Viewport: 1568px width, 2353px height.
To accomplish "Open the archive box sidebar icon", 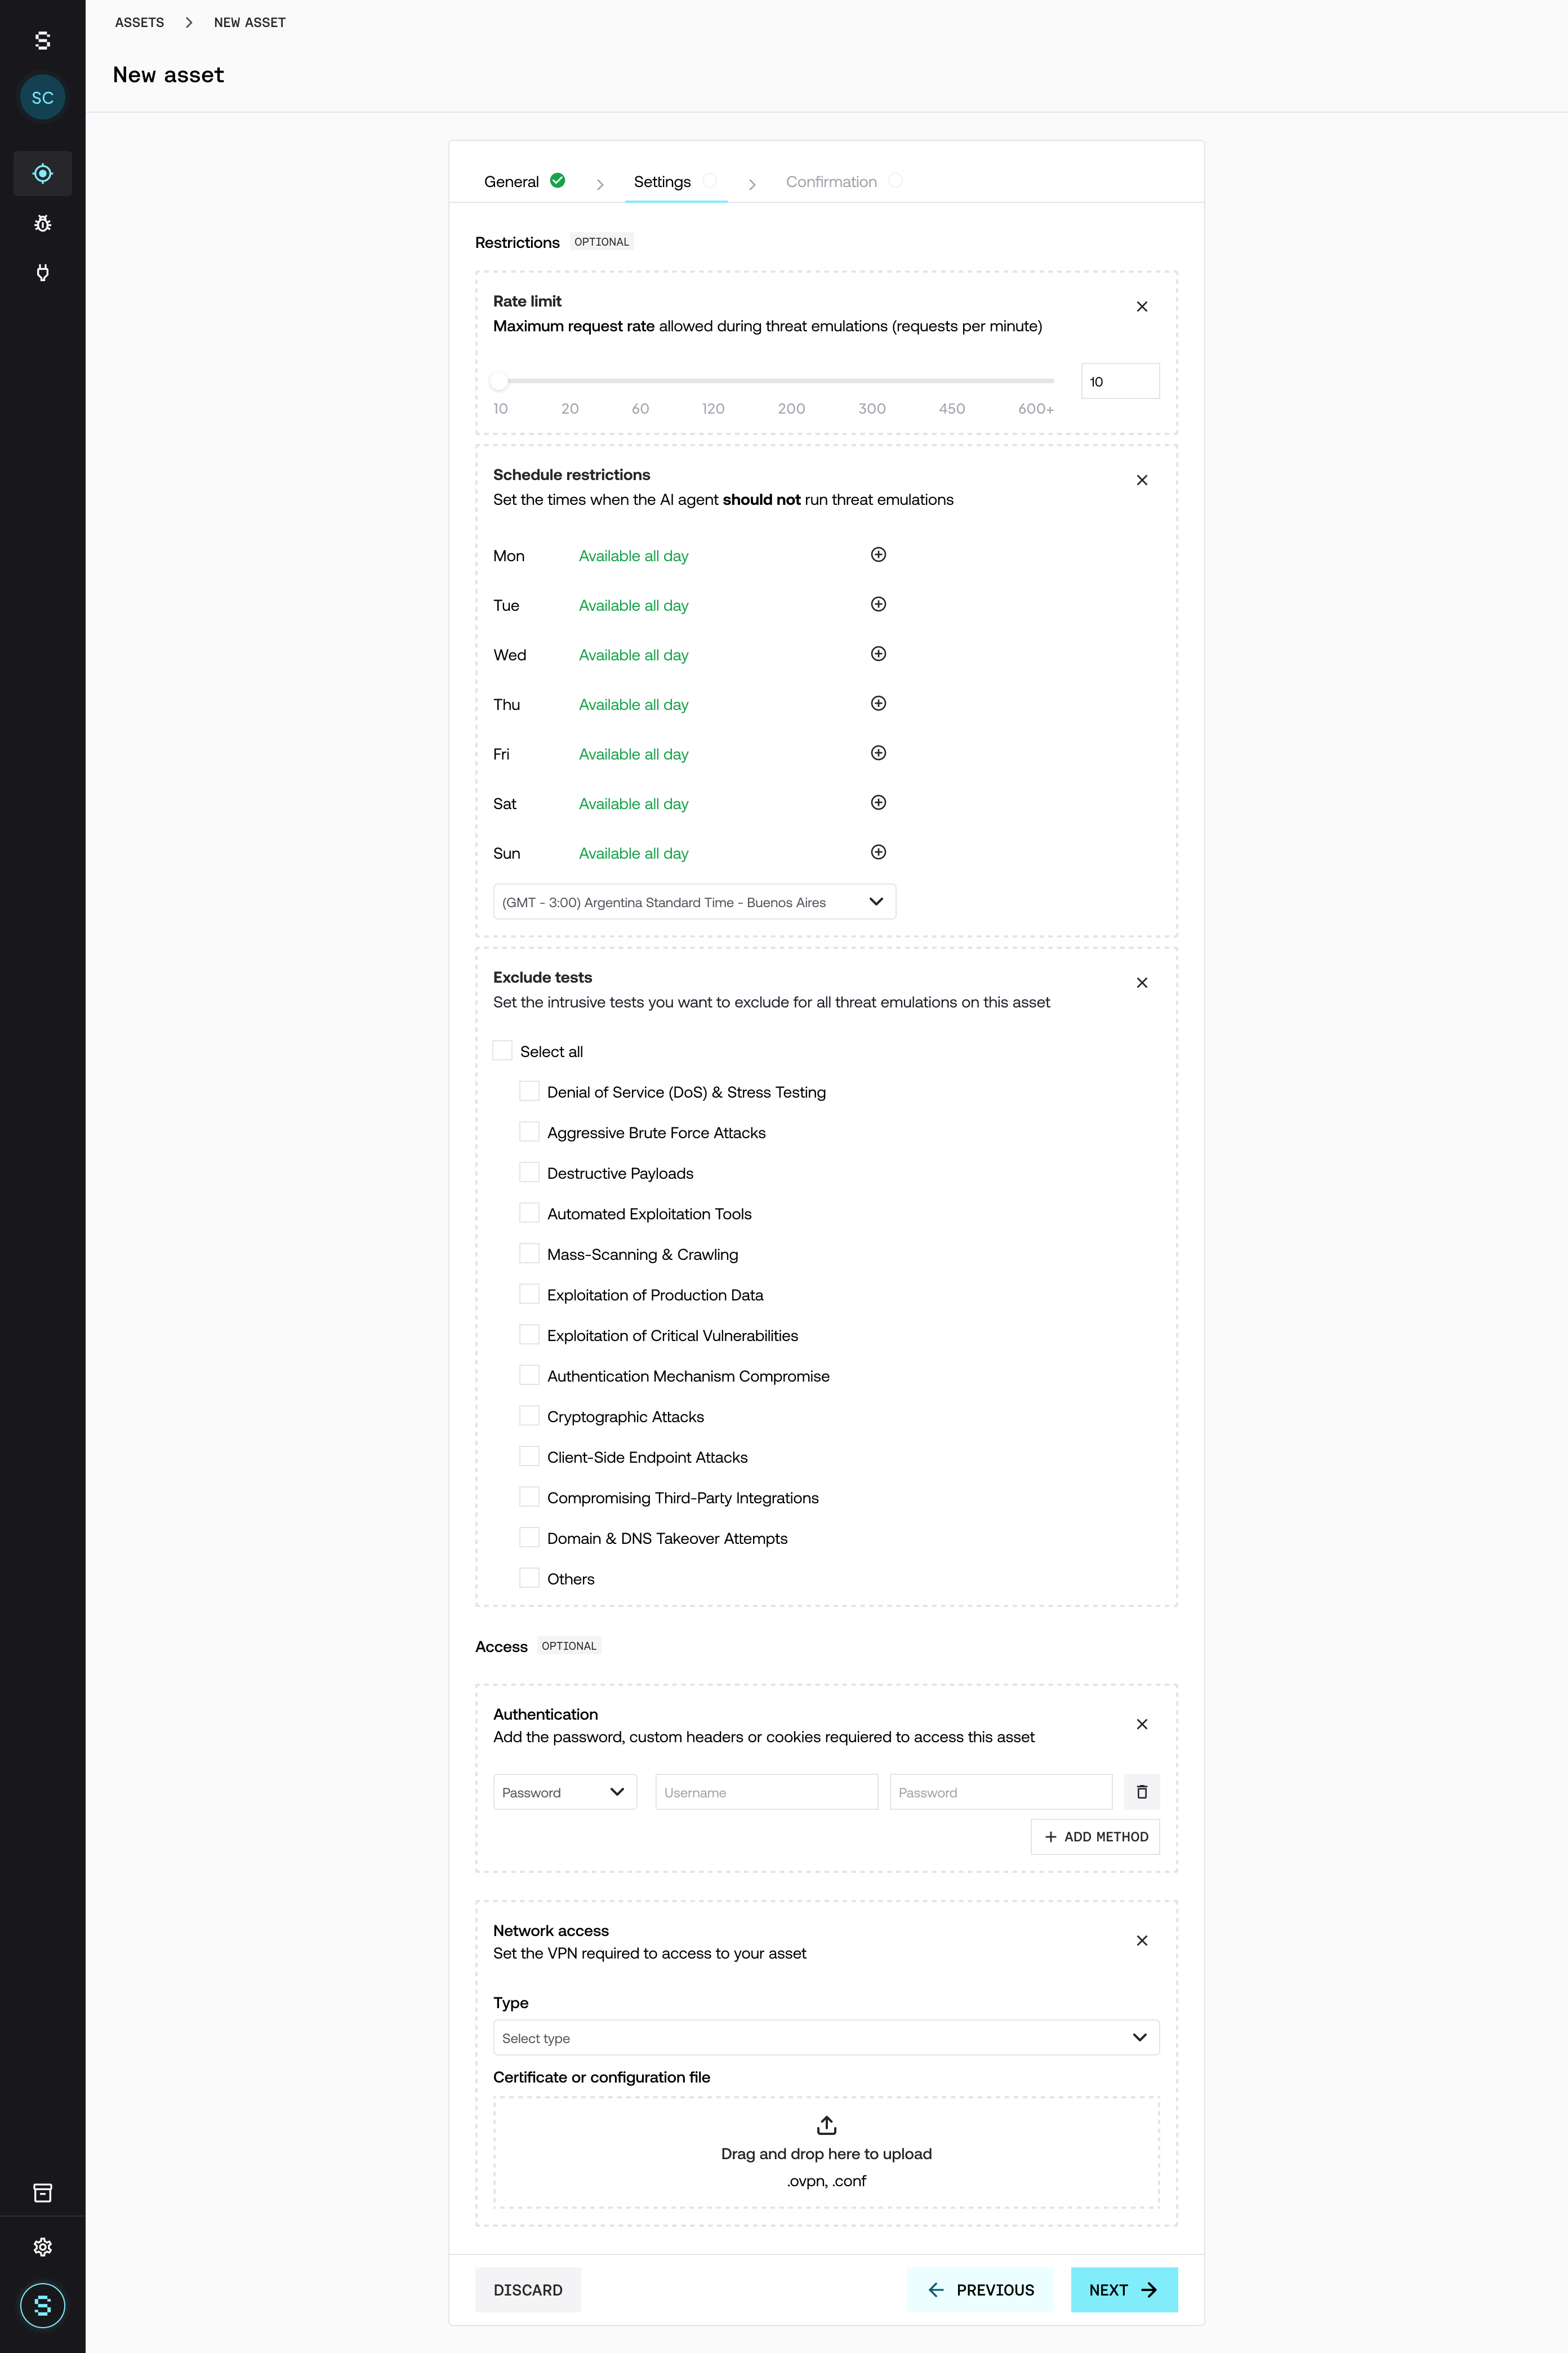I will (42, 2193).
